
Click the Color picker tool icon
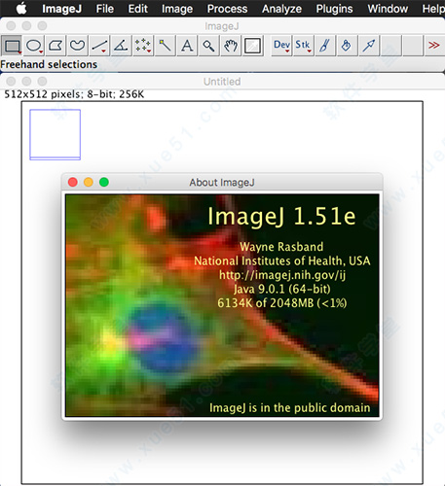tap(252, 46)
